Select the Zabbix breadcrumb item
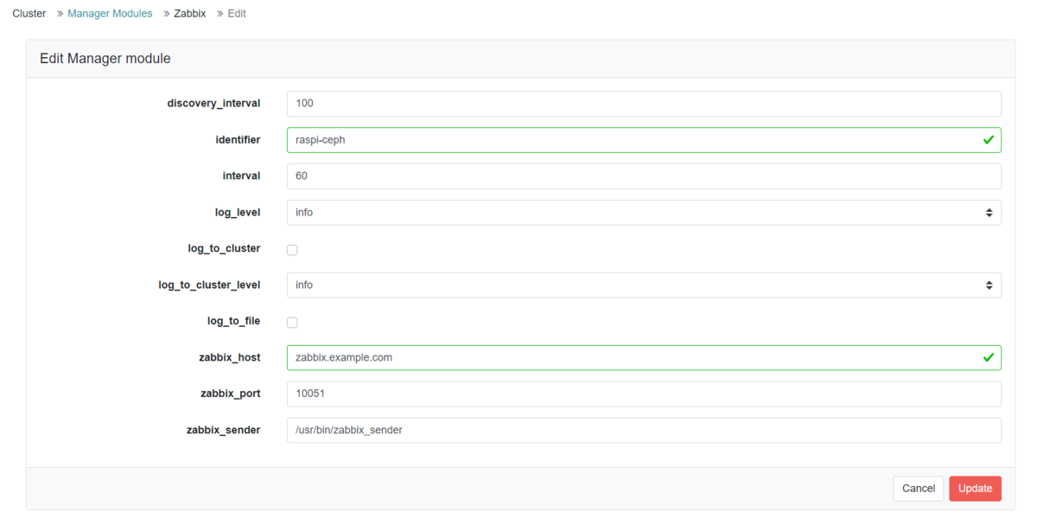This screenshot has height=525, width=1037. 189,14
